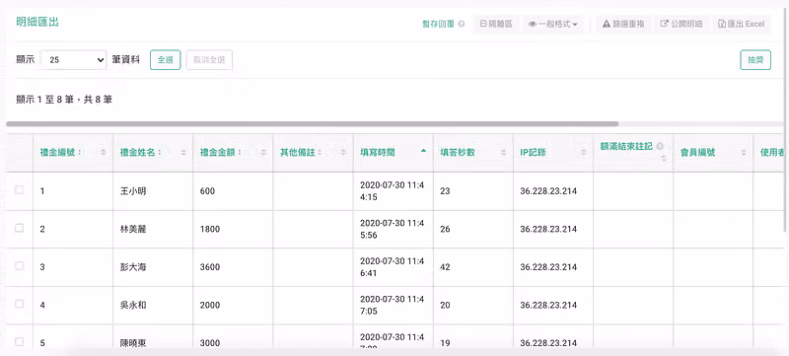Sort by the 禮金金額 column sort arrows
Image resolution: width=789 pixels, height=356 pixels.
point(263,152)
